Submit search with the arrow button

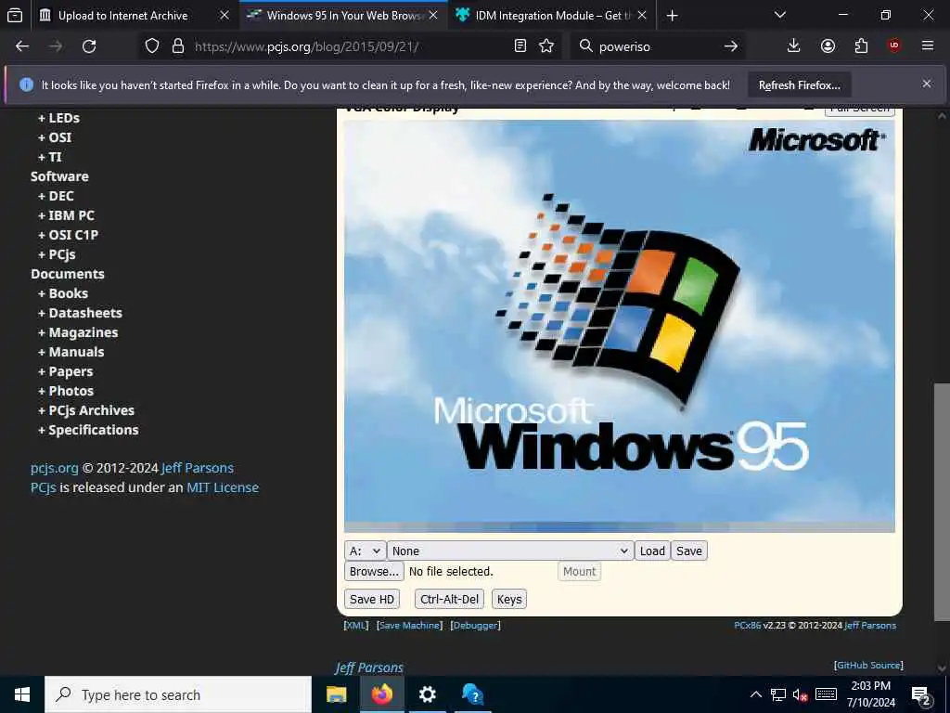pos(731,46)
